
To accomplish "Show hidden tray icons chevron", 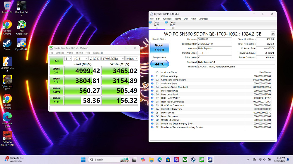I will 248,160.
